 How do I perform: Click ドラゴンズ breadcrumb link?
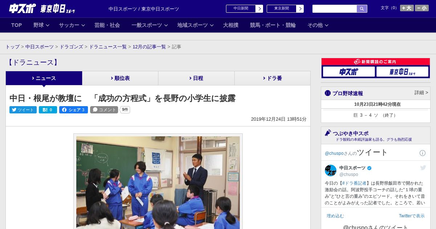[71, 47]
